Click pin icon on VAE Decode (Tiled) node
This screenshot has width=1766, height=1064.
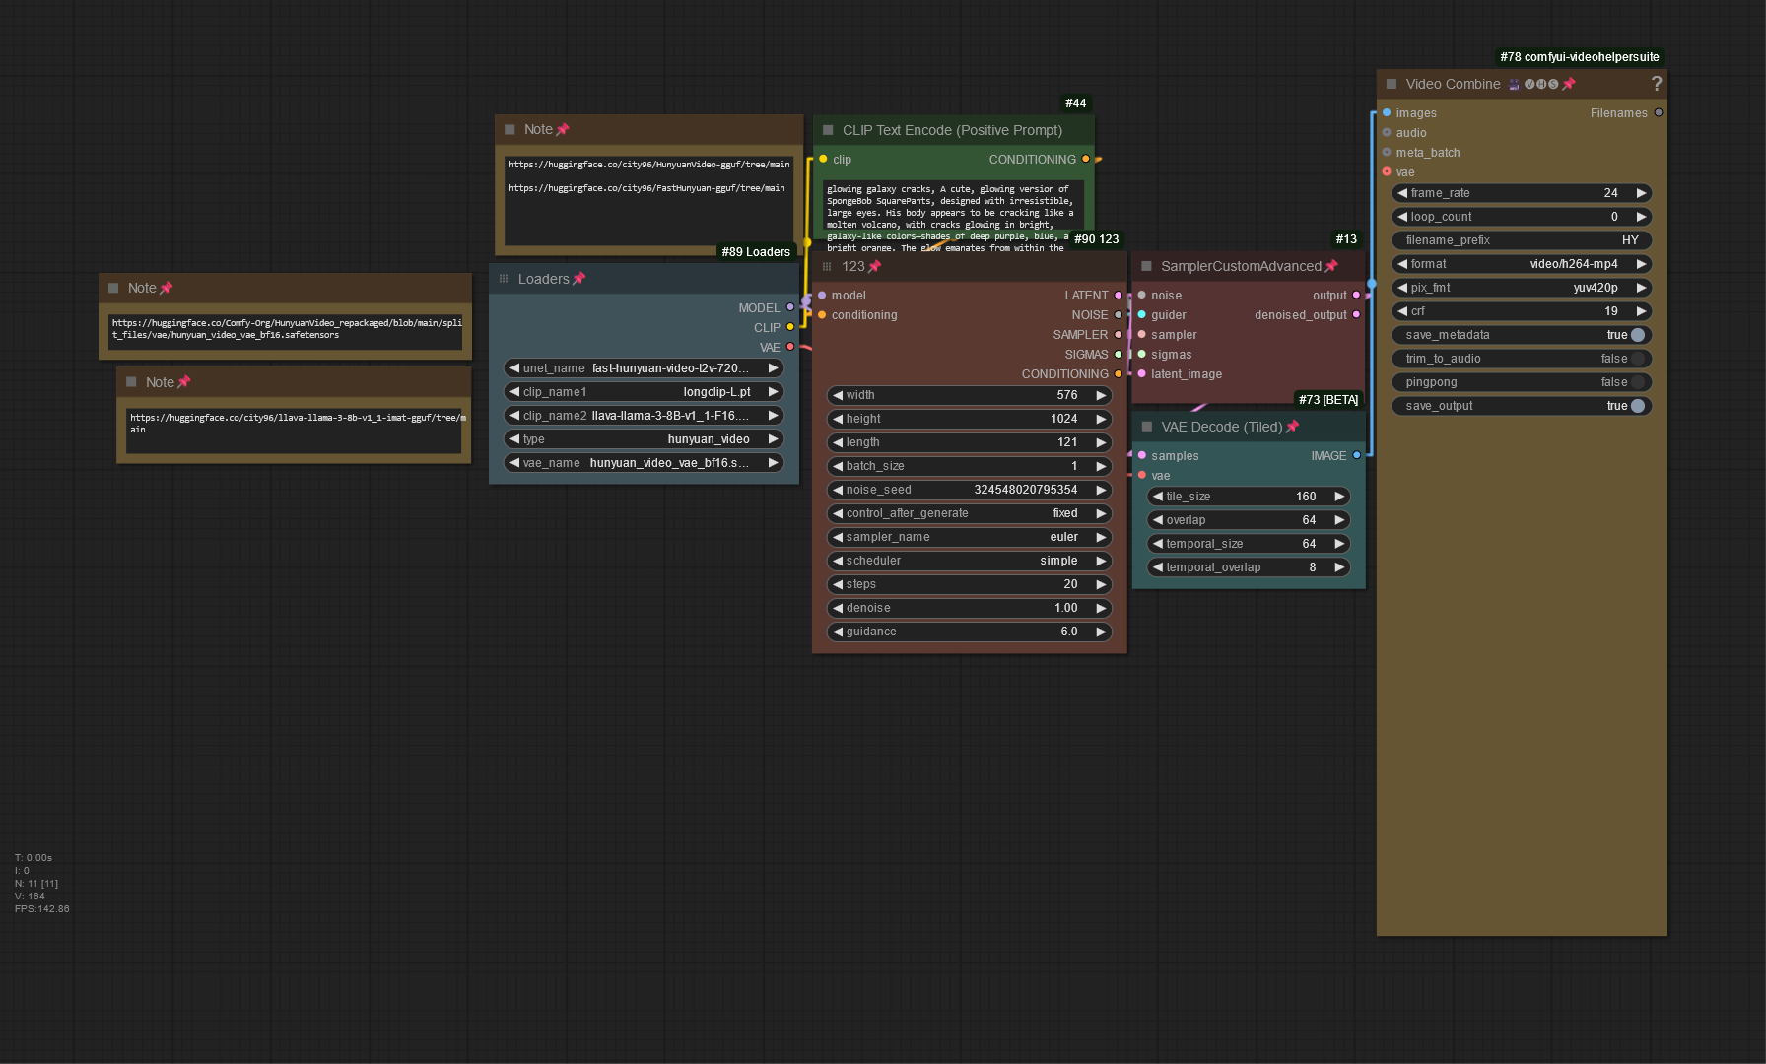1292,427
